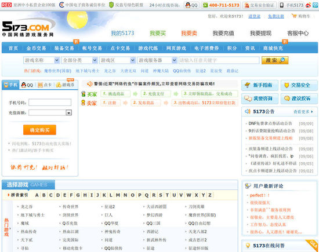Open 装备交易 in blue navigation bar

(x=64, y=48)
